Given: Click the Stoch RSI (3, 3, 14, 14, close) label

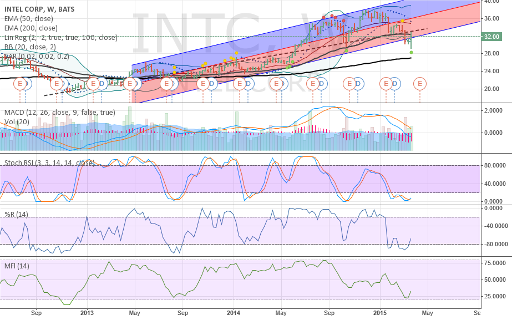Looking at the screenshot, I should [49, 162].
